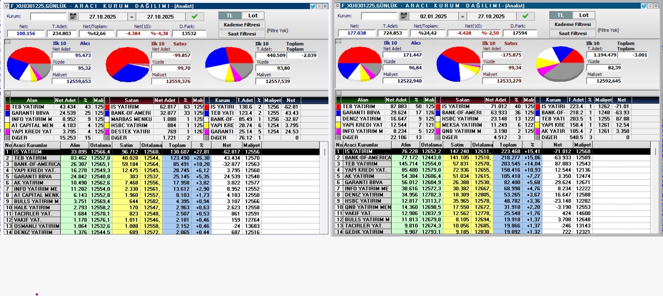
Task: Focus the Kurum input field in left window
Action: pyautogui.click(x=48, y=17)
